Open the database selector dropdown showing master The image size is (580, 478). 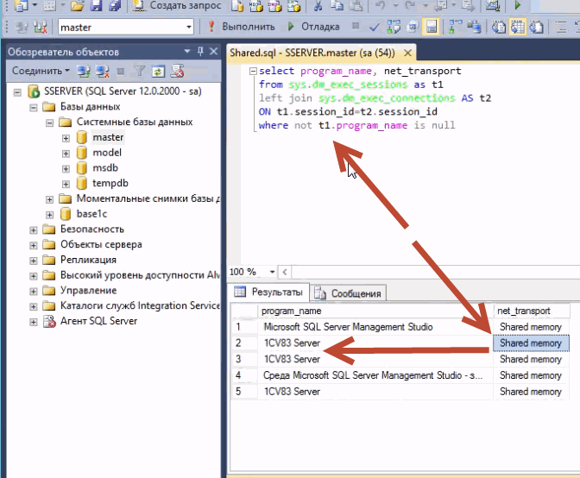coord(189,27)
